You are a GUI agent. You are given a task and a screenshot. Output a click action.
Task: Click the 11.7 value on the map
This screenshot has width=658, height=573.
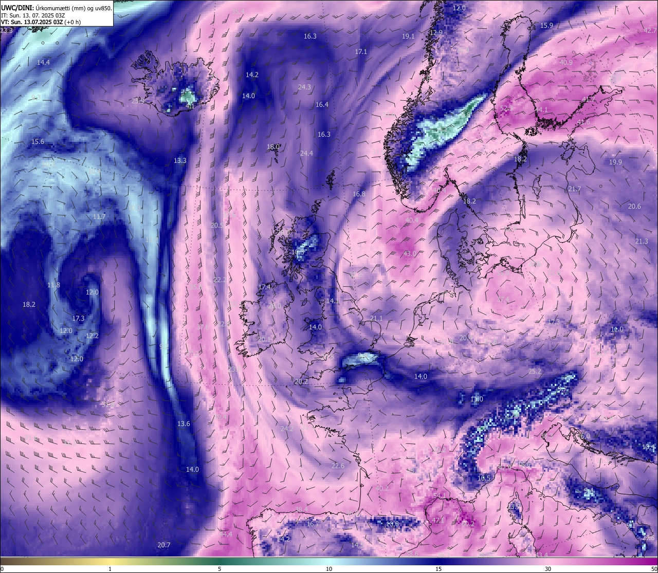pos(99,216)
